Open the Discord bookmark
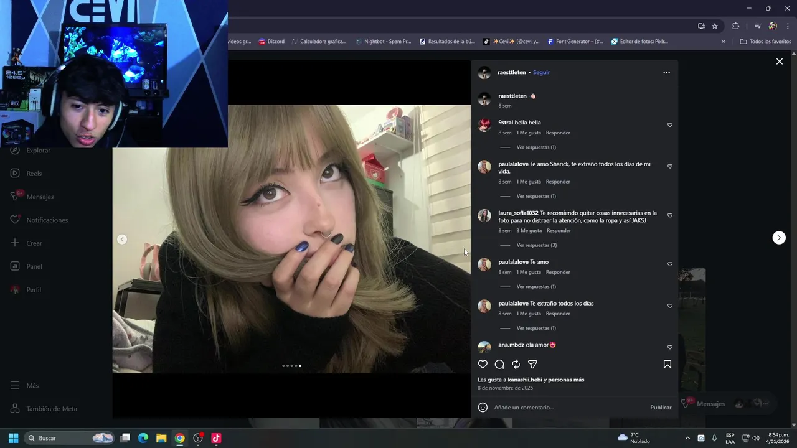 click(x=271, y=42)
